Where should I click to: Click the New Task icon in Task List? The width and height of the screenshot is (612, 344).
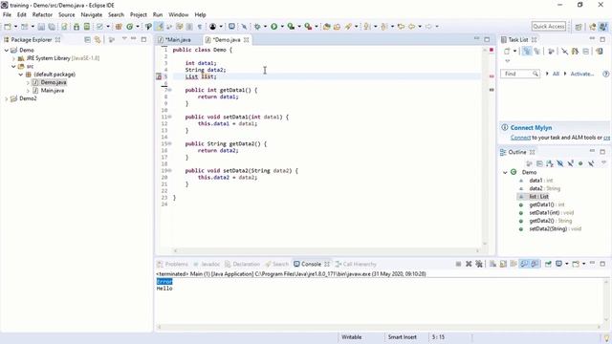point(507,51)
